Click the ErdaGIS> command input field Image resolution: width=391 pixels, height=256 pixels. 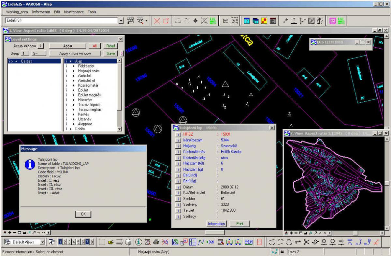pyautogui.click(x=62, y=21)
